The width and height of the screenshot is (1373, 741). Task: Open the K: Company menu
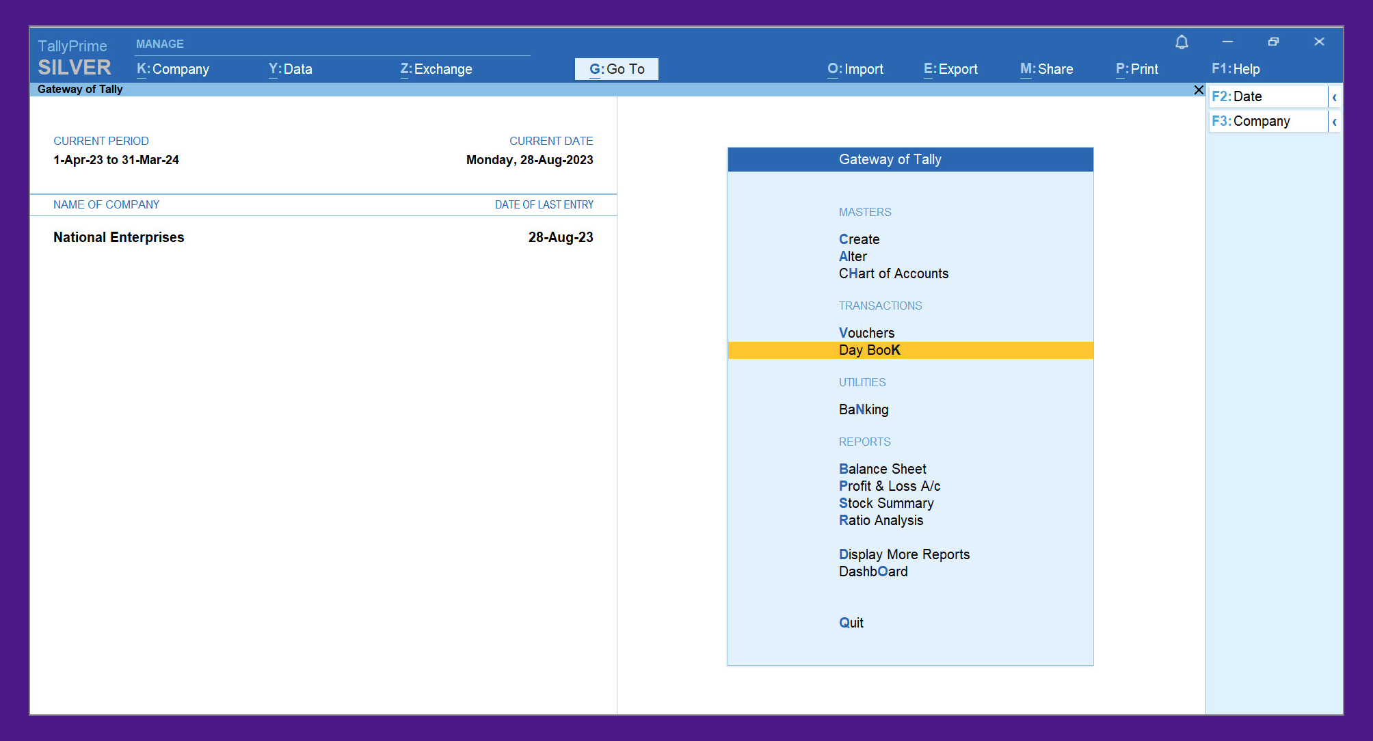point(173,69)
